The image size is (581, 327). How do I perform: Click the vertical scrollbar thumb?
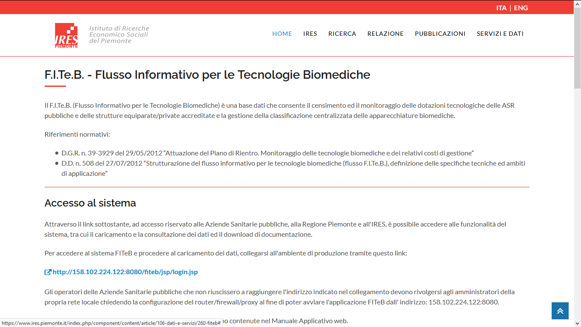(x=577, y=48)
